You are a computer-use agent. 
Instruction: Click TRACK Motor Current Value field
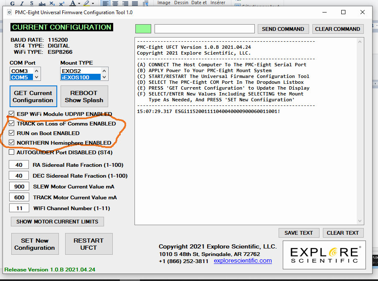tap(19, 197)
